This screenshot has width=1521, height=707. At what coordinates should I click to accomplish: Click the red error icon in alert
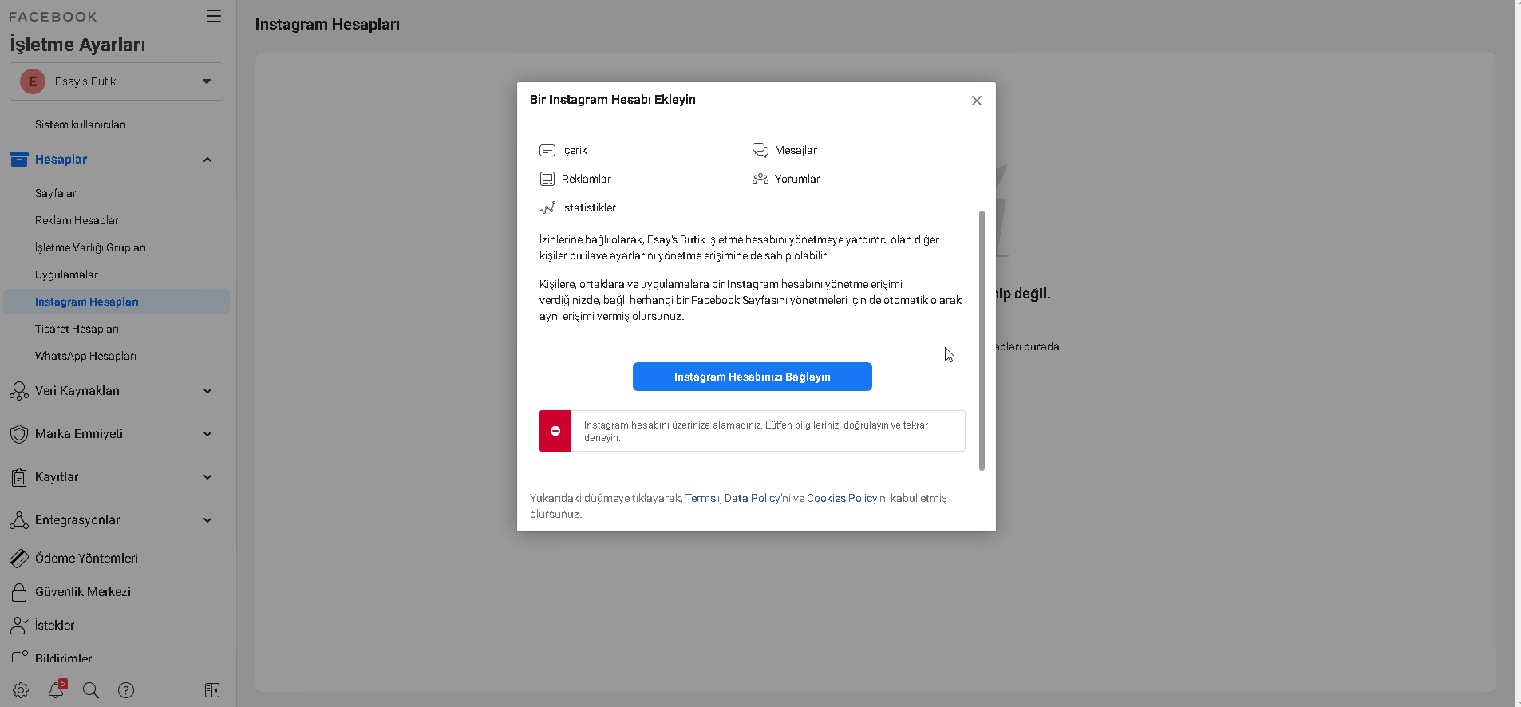tap(555, 431)
